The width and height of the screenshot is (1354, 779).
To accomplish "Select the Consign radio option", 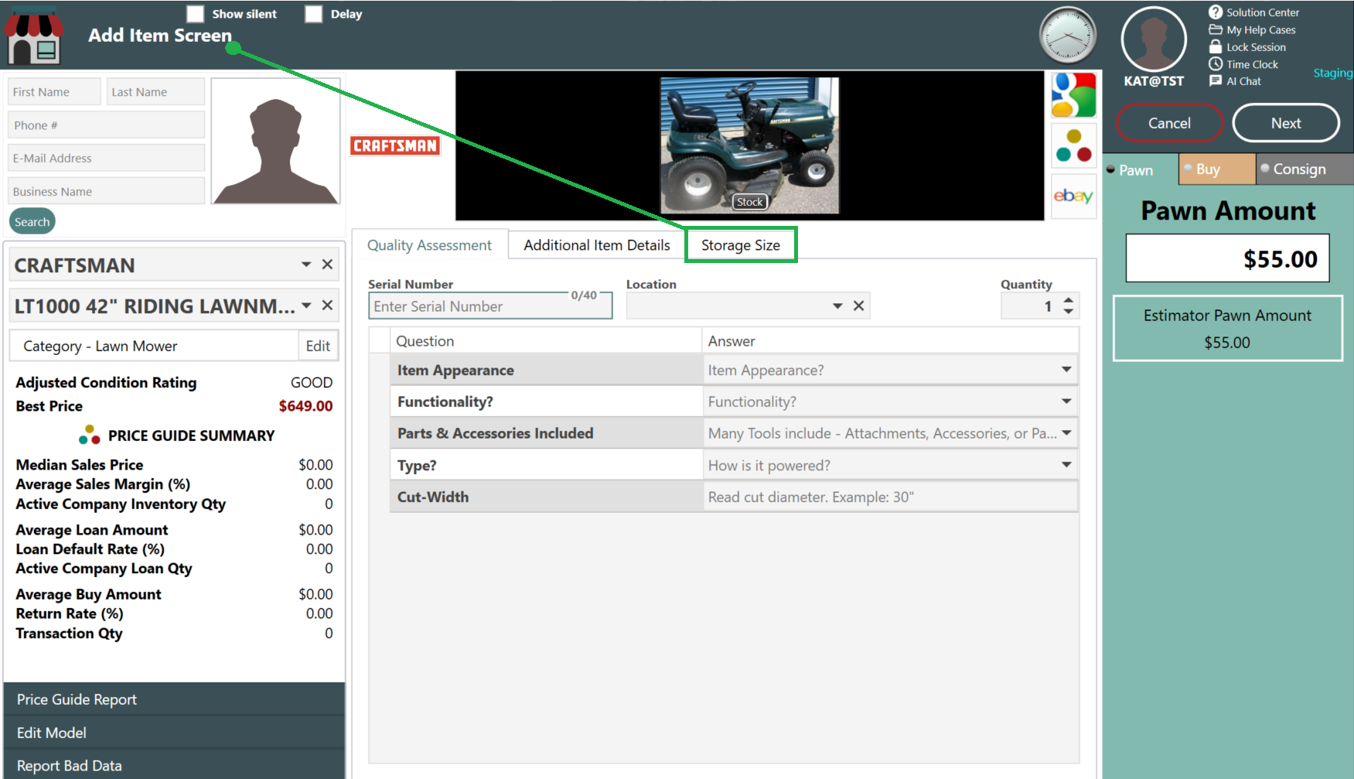I will click(x=1265, y=167).
